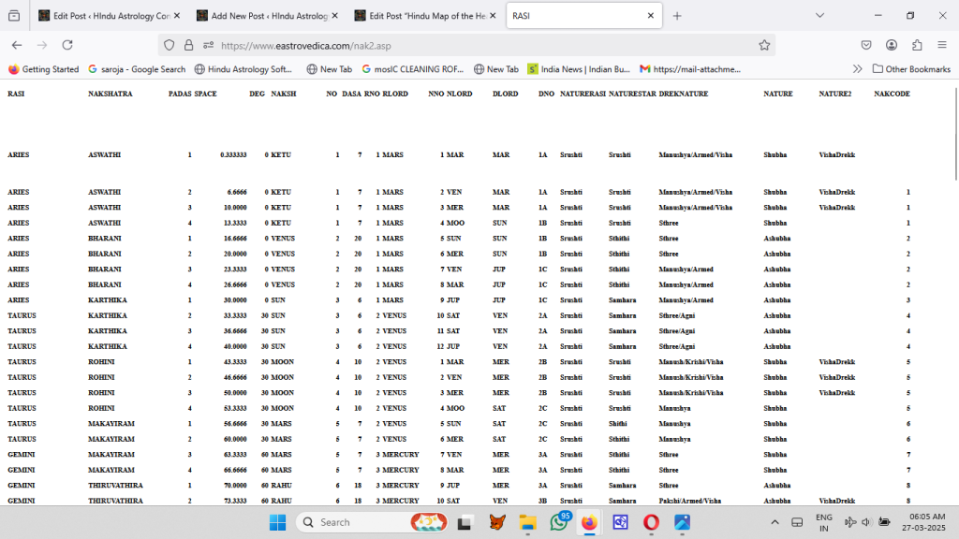Open Opera browser from taskbar
Viewport: 959px width, 539px height.
[x=652, y=522]
